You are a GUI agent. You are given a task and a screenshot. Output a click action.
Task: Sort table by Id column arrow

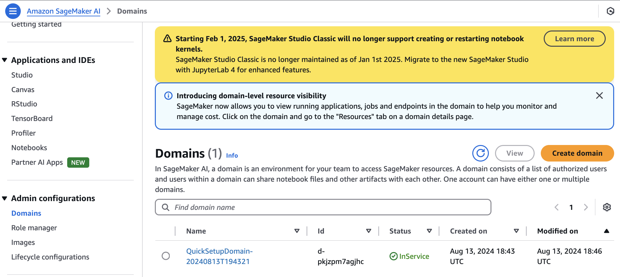(368, 231)
